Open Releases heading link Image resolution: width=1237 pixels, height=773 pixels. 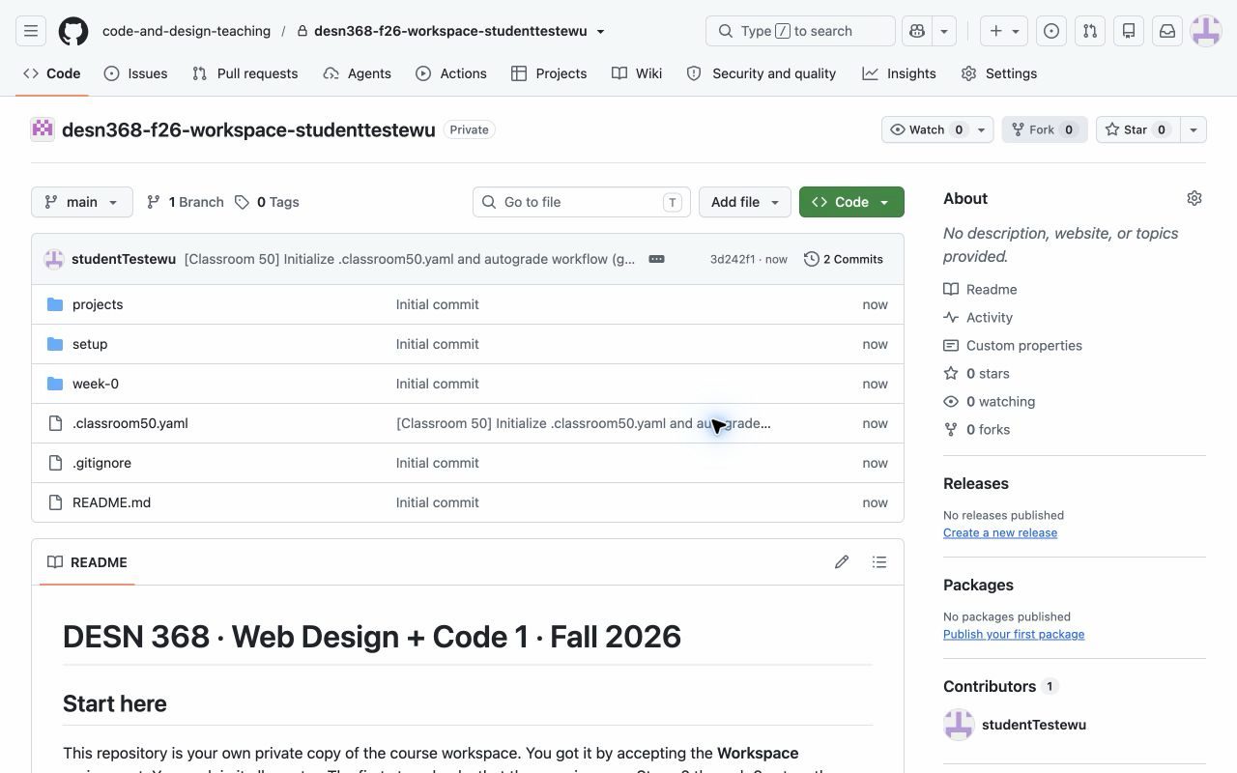(x=976, y=483)
